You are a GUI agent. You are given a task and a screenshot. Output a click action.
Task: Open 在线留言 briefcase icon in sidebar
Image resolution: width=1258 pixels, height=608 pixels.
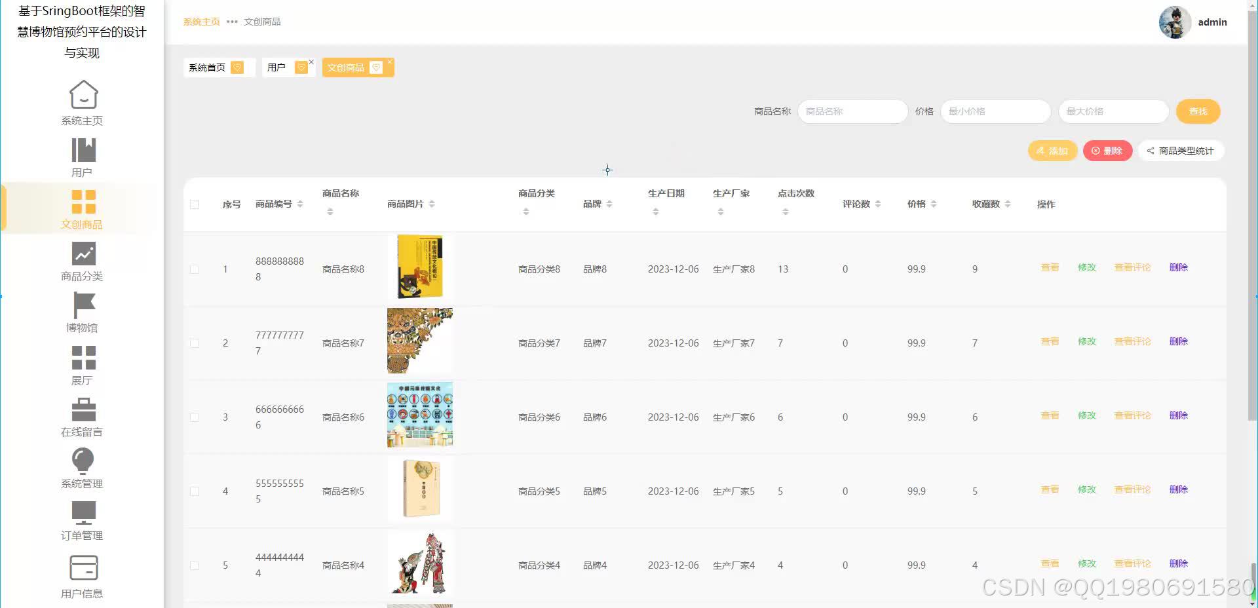point(83,409)
